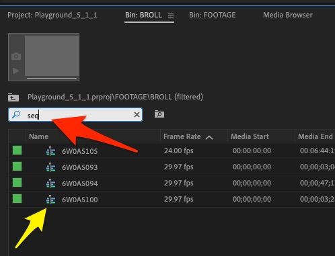This screenshot has height=256, width=335.
Task: Open the Find in bin folder icon
Action: [x=159, y=114]
